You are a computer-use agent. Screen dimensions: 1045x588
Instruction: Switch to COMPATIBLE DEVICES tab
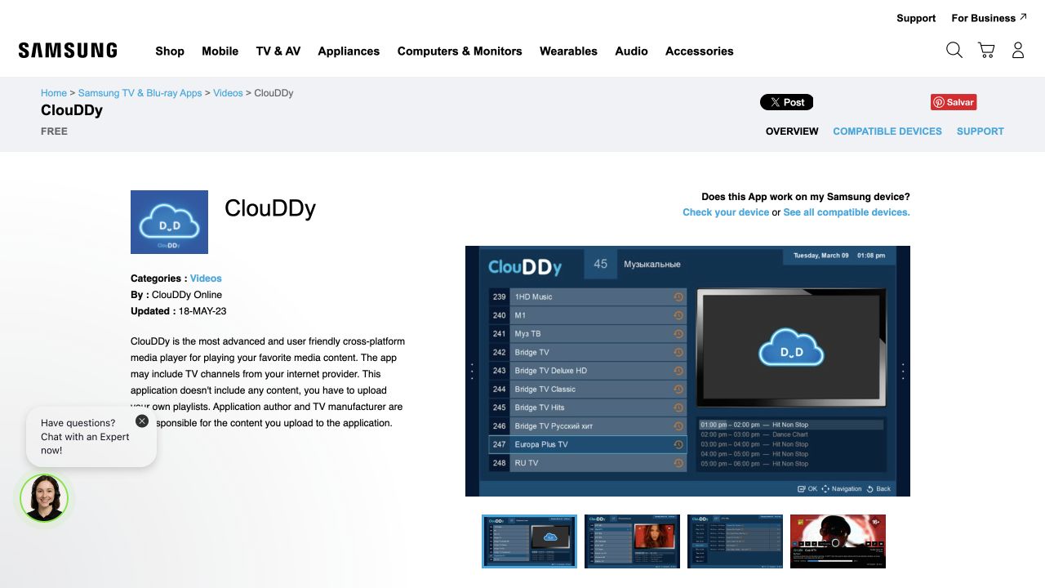pos(887,131)
